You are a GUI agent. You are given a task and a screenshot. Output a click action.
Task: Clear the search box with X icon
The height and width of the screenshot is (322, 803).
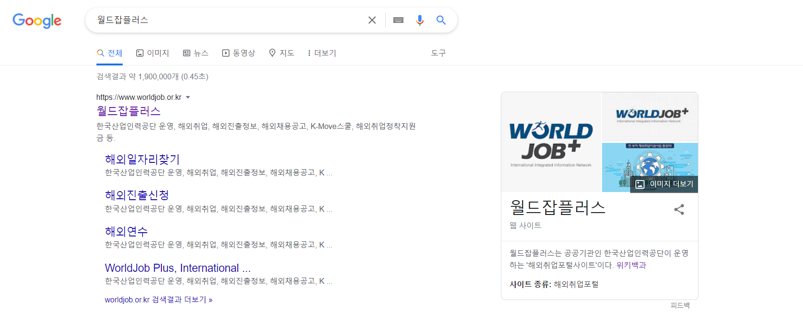(372, 20)
